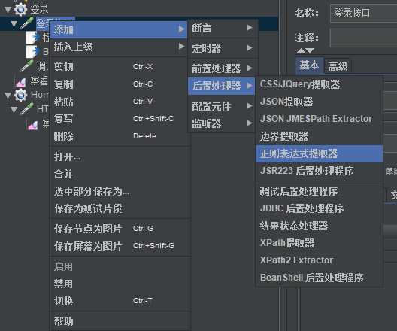Choose BeanShell 后置处理程序
Image resolution: width=397 pixels, height=331 pixels.
click(x=319, y=278)
